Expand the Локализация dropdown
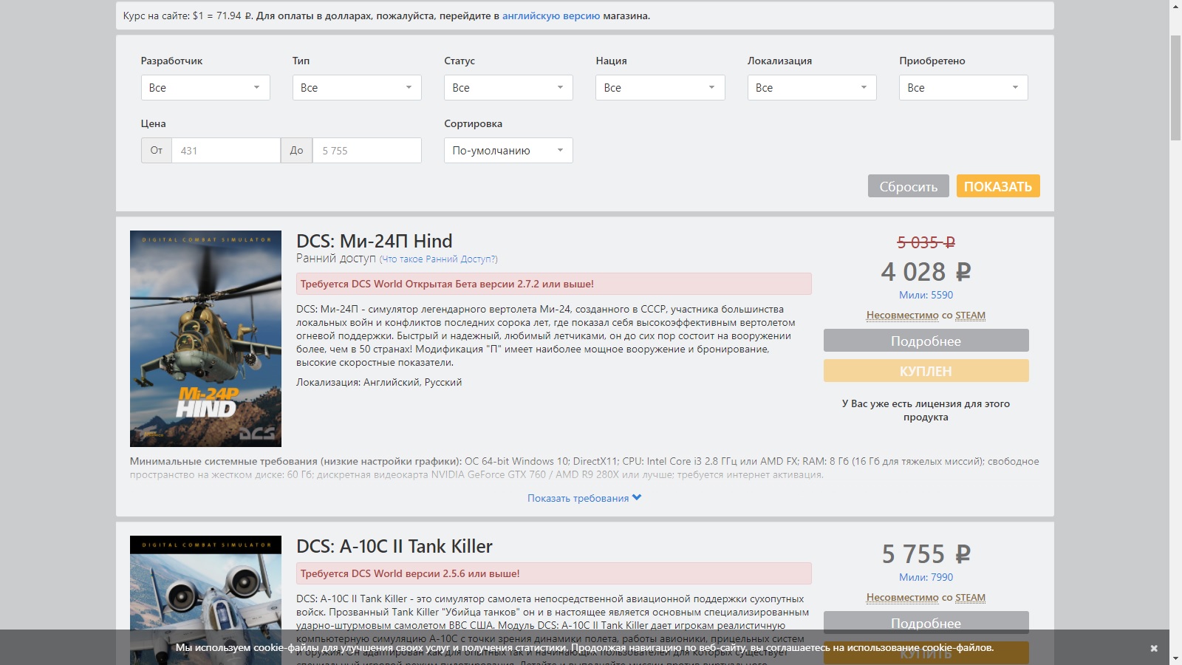Screen dimensions: 1182x665 [x=812, y=87]
